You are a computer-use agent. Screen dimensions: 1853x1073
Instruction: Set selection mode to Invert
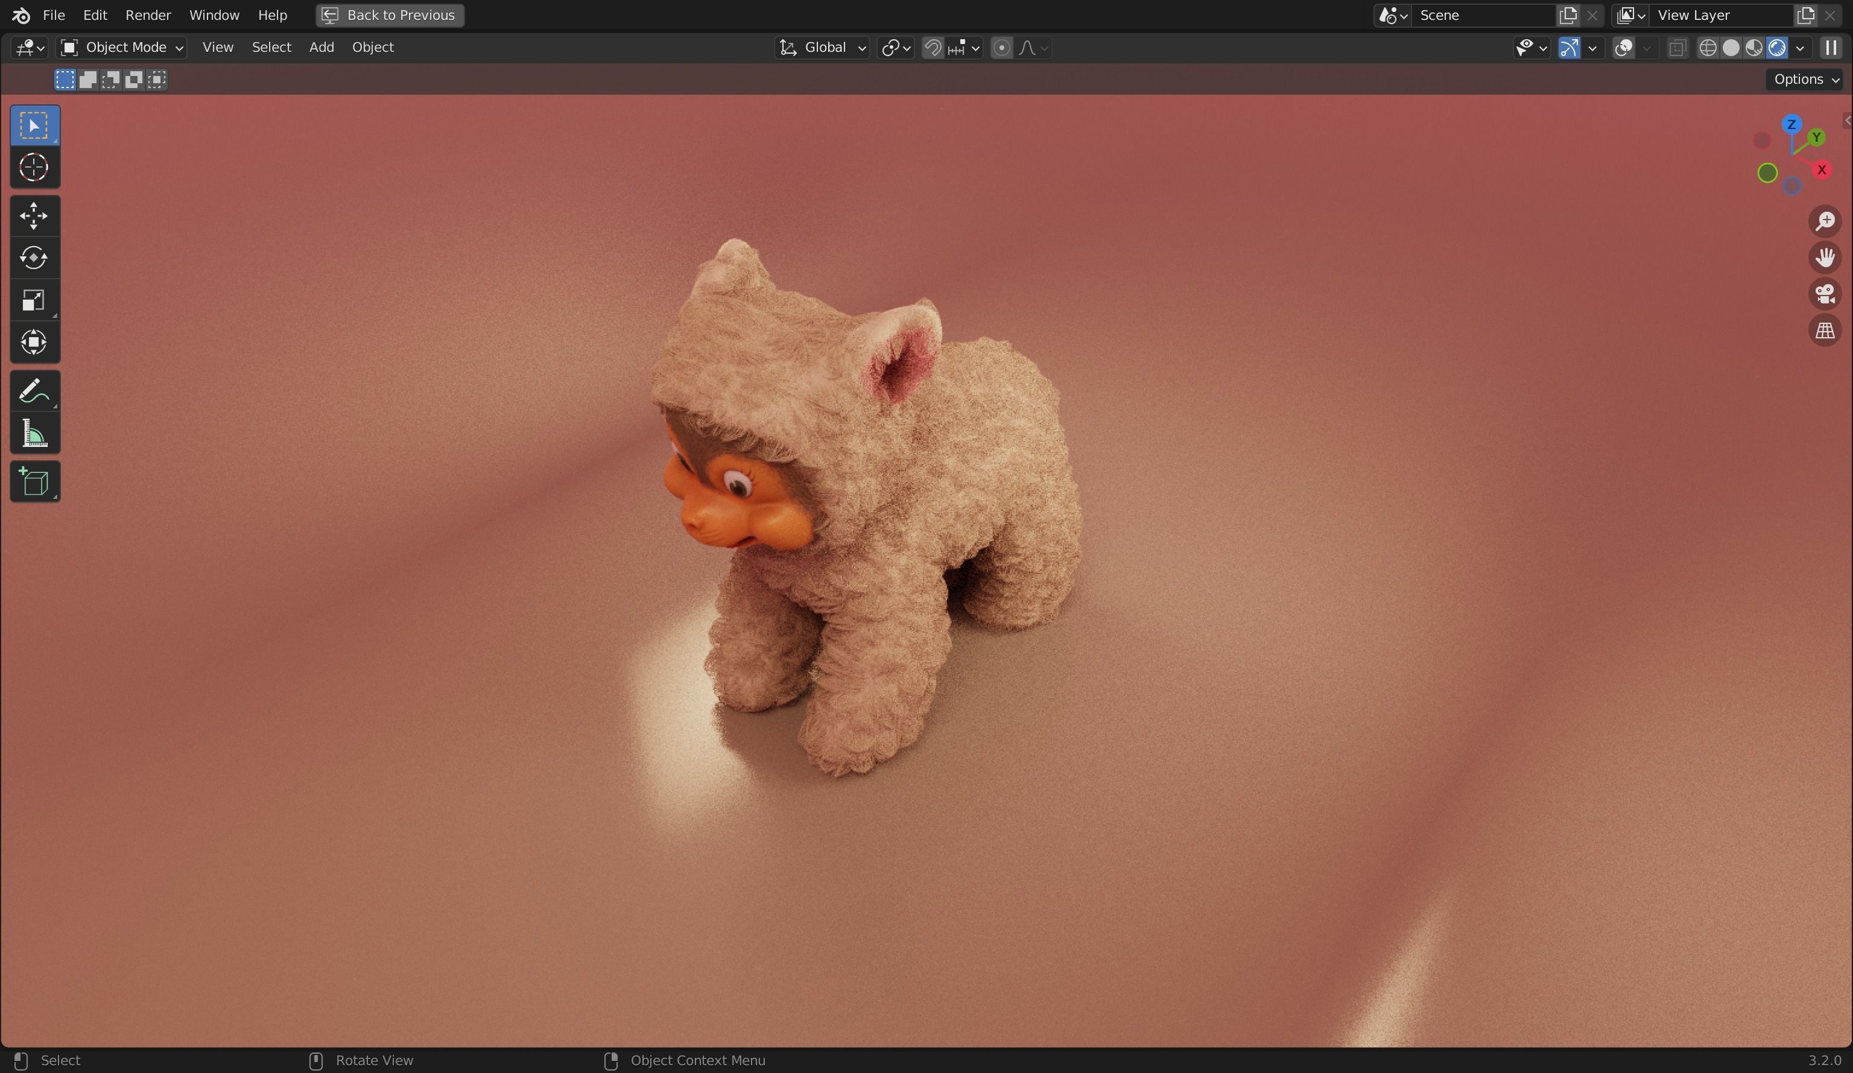pyautogui.click(x=133, y=80)
